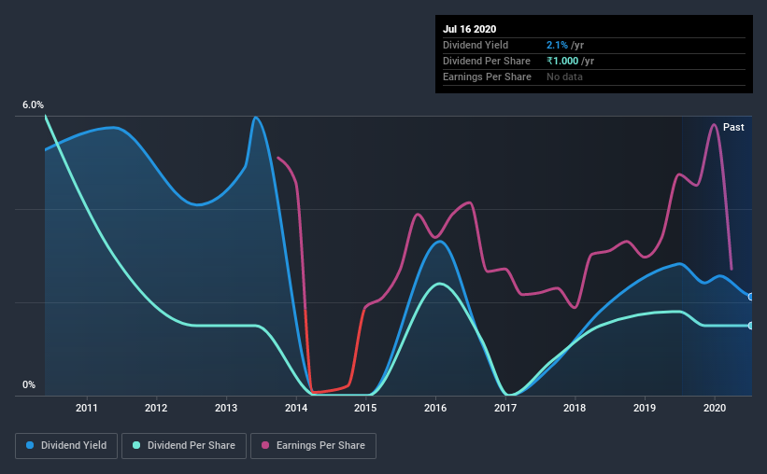Image resolution: width=767 pixels, height=474 pixels.
Task: Click the tooltip 'Dividend Per Share' row label
Action: pos(487,61)
